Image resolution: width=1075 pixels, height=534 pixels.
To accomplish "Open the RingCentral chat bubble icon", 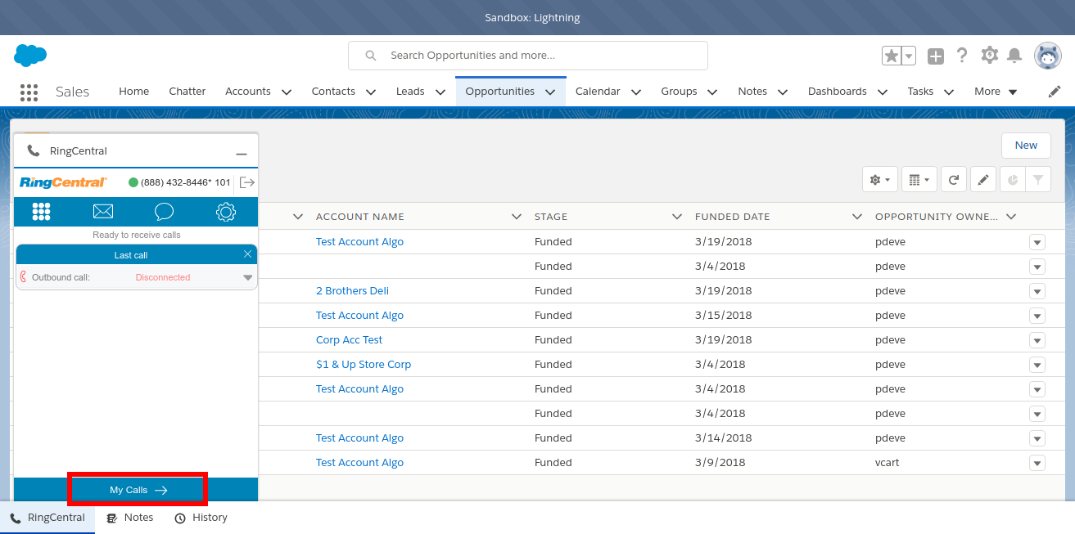I will coord(164,212).
